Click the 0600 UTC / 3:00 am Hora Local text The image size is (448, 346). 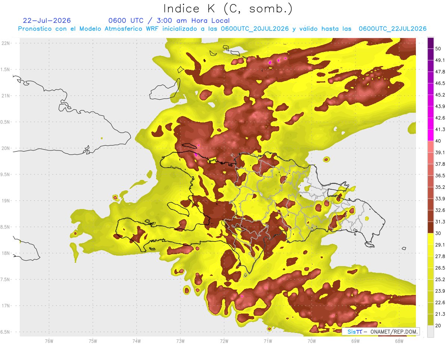(169, 21)
